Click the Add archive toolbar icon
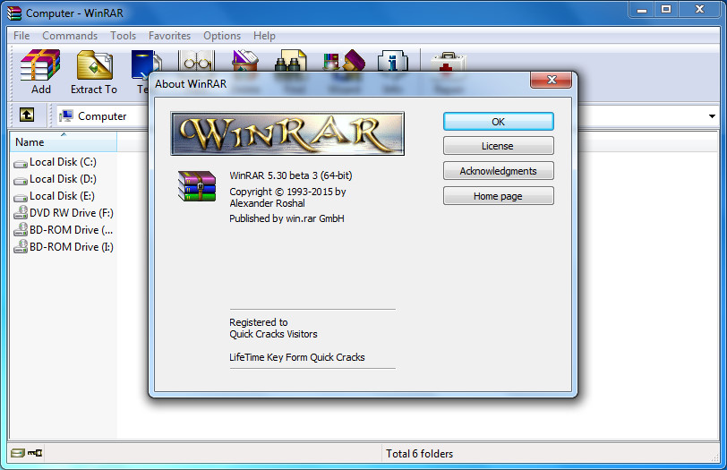 (40, 64)
